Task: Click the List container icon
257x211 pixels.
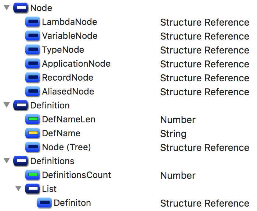Action: (32, 189)
